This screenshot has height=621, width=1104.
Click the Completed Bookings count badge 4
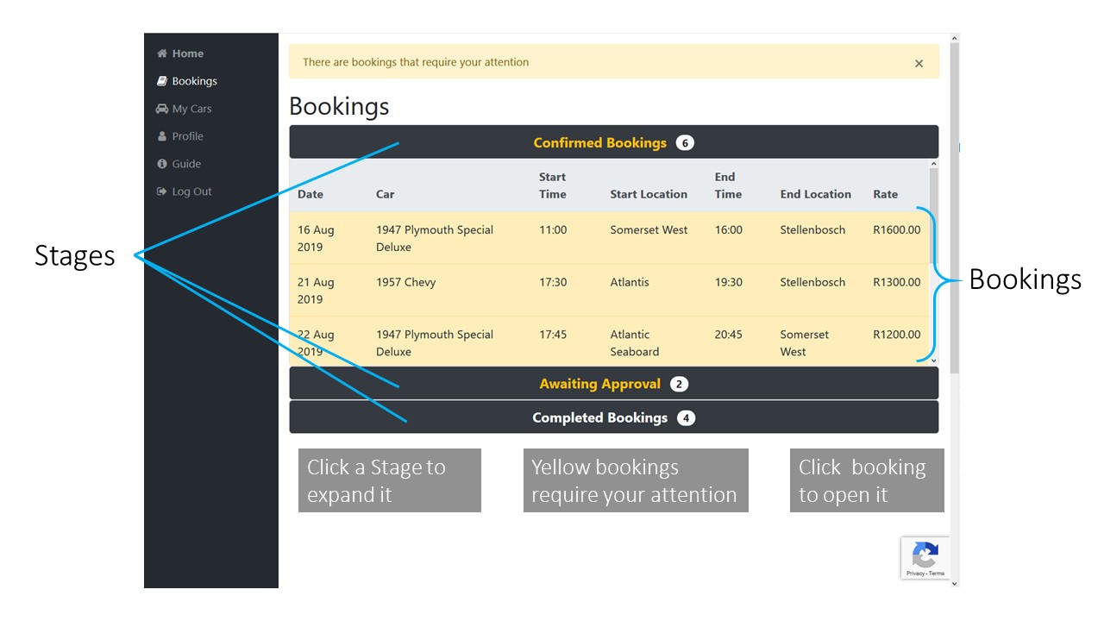[x=686, y=418]
